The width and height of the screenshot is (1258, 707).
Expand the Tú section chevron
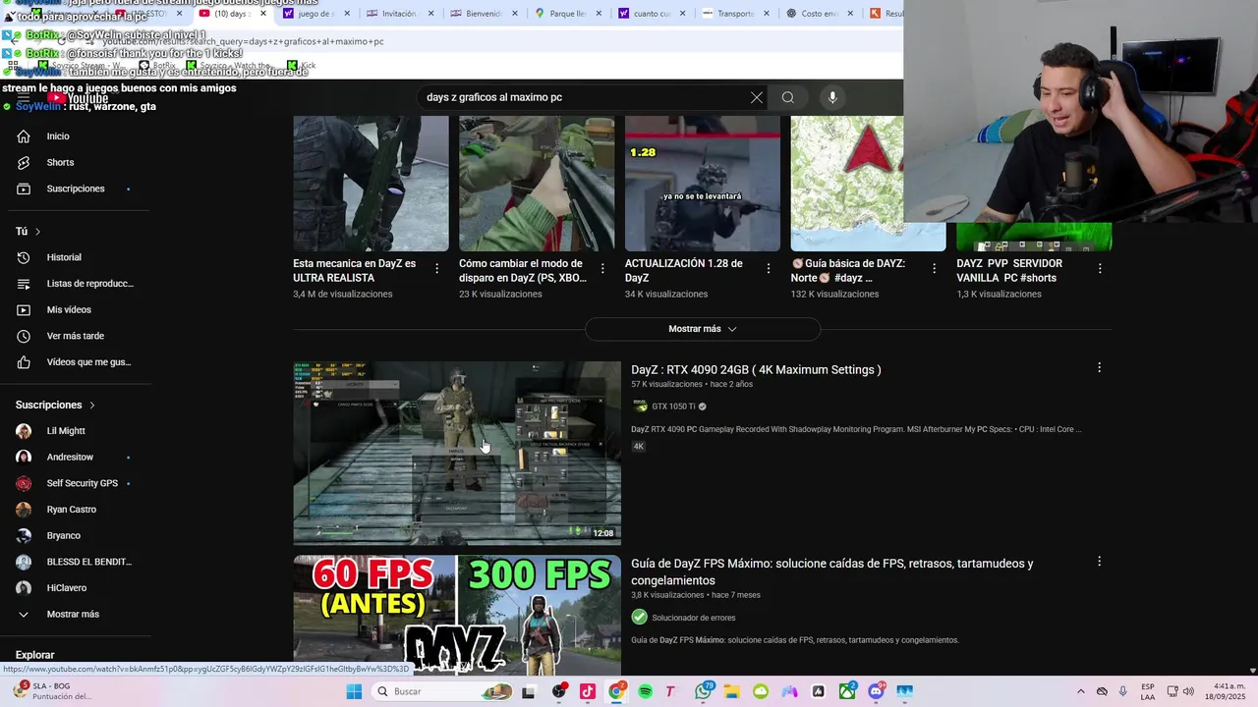tap(37, 232)
